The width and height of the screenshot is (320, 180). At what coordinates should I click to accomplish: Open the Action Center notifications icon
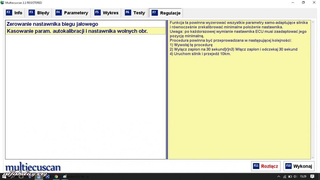pos(312,176)
